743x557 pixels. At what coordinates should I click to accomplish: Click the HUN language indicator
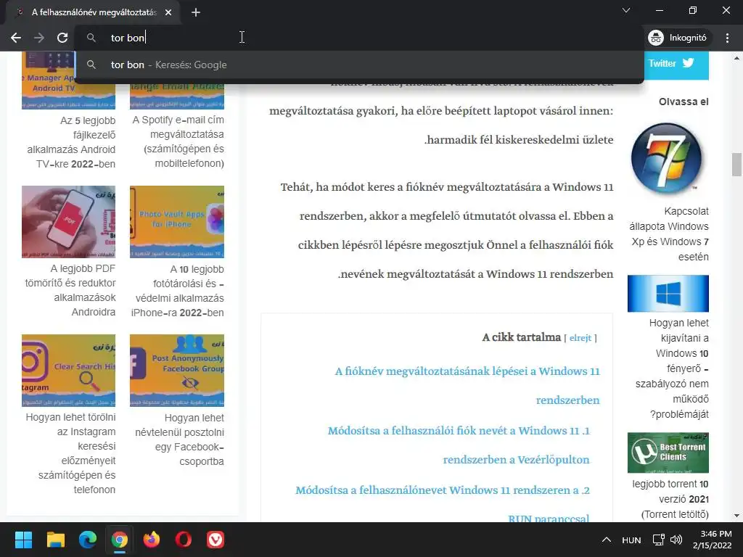pos(631,540)
